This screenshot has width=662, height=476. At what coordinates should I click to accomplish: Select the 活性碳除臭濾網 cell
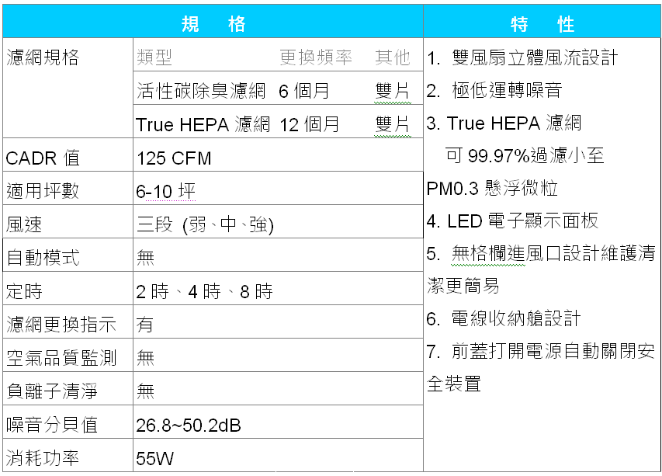(x=200, y=91)
